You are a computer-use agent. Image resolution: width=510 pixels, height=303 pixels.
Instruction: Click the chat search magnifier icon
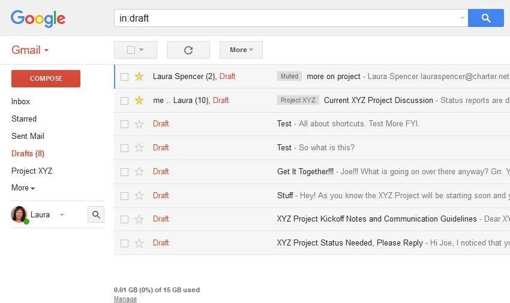tap(96, 214)
